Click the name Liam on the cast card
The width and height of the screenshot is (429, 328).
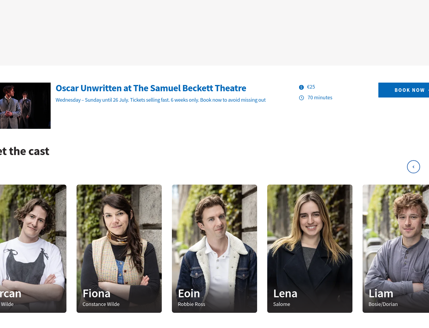[x=381, y=293]
